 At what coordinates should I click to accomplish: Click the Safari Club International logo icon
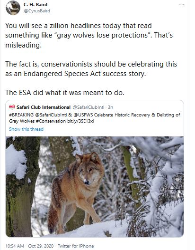click(x=12, y=107)
